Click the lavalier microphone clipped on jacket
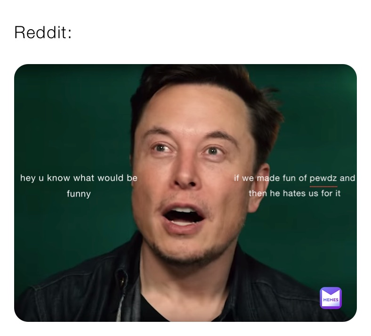The height and width of the screenshot is (336, 371). 123,282
